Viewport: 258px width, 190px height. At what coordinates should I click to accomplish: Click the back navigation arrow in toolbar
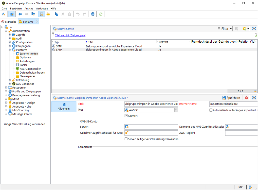(x=20, y=14)
